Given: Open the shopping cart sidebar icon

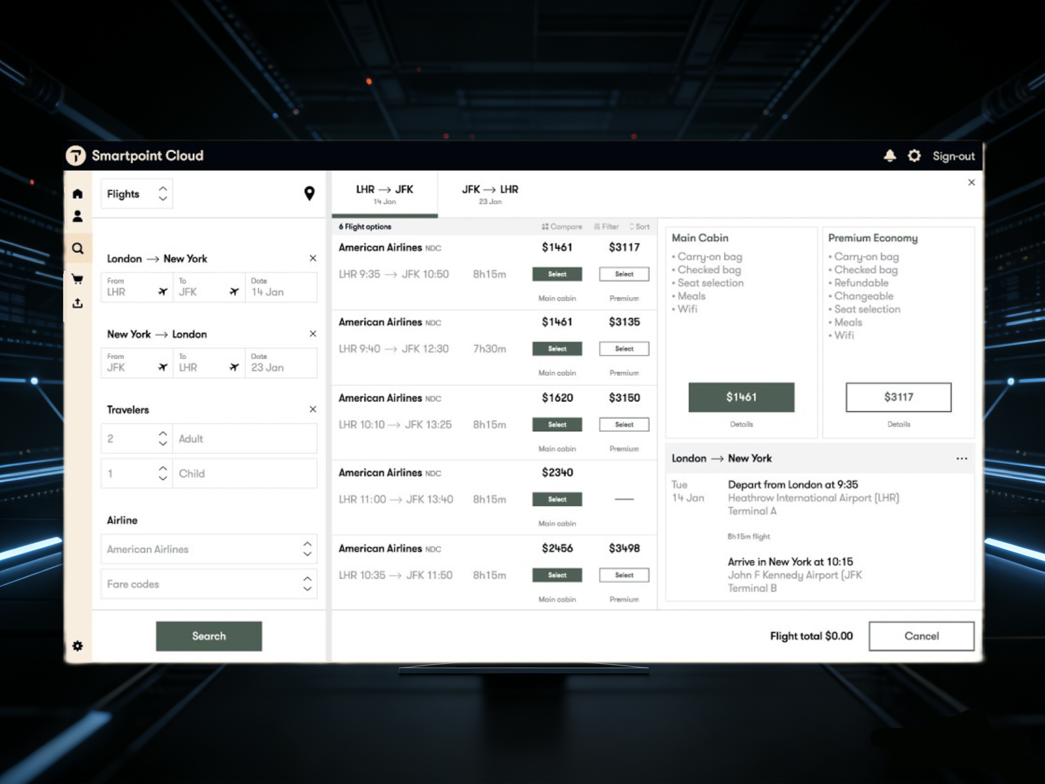Looking at the screenshot, I should [x=77, y=279].
